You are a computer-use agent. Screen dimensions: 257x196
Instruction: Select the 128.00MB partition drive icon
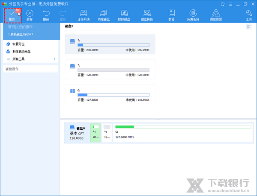pyautogui.click(x=72, y=66)
